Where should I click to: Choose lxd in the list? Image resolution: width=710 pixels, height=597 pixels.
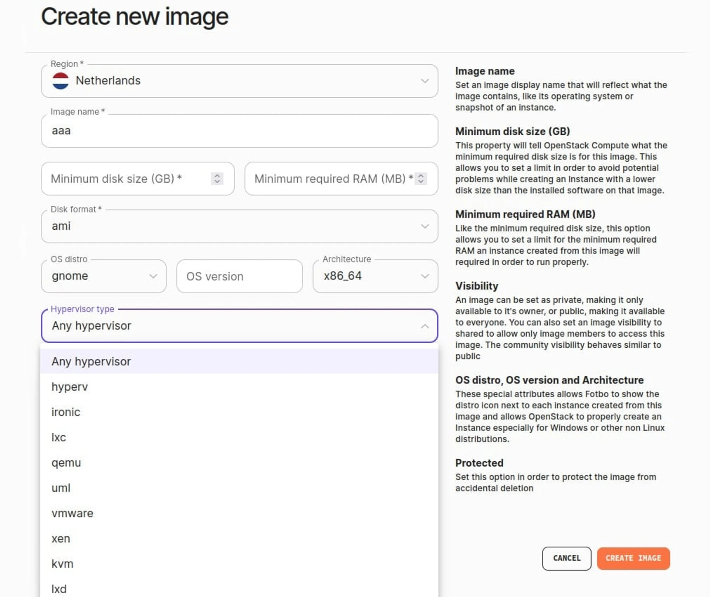tap(239, 588)
